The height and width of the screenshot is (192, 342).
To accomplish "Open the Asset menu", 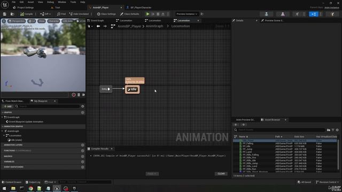I will click(x=30, y=2).
